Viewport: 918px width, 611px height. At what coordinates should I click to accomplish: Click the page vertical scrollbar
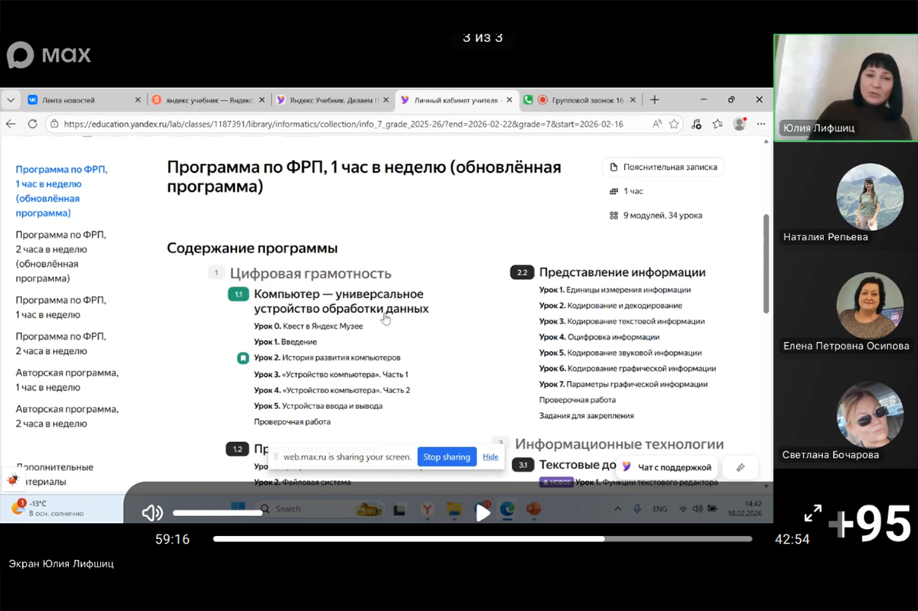[x=767, y=264]
